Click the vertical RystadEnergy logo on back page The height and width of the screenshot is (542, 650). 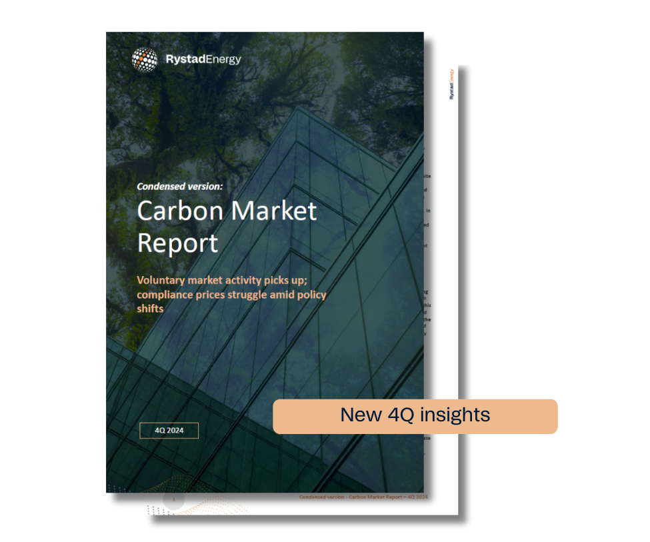click(x=451, y=84)
